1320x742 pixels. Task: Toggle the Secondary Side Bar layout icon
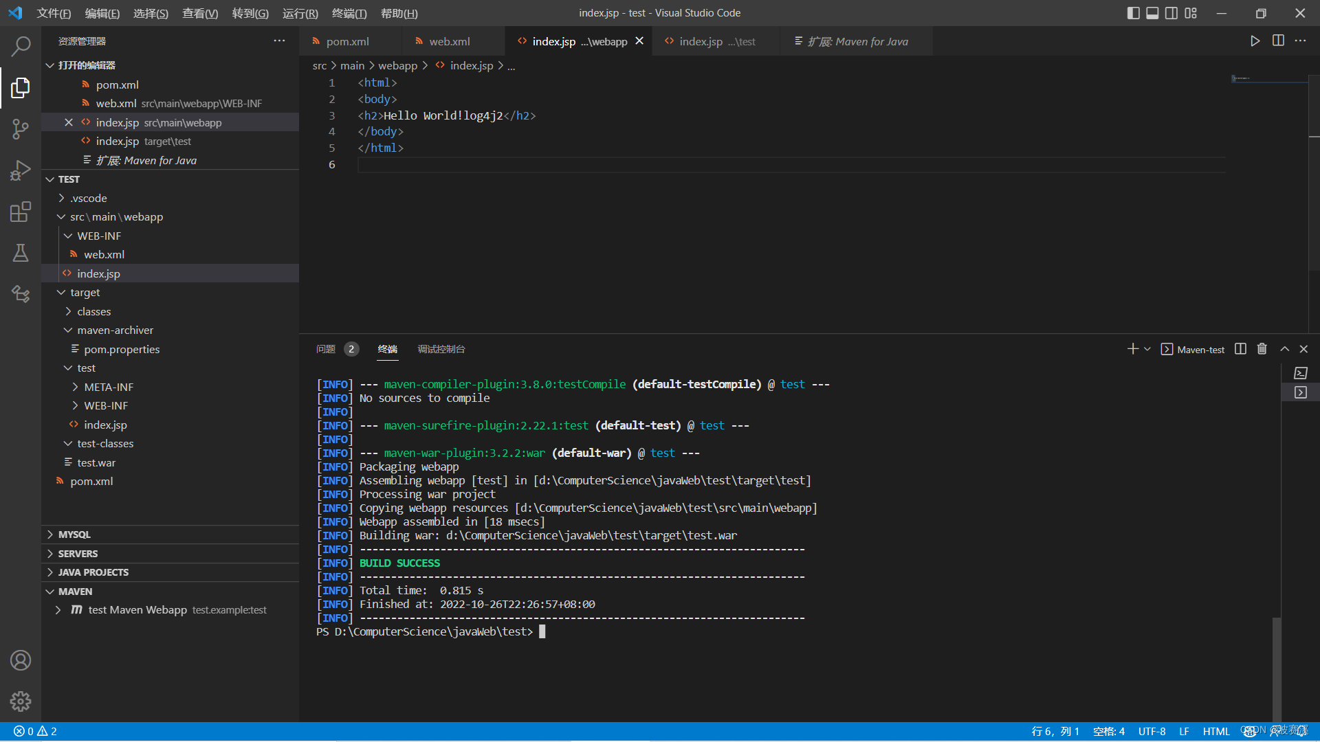1171,13
